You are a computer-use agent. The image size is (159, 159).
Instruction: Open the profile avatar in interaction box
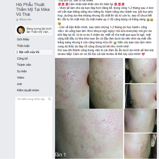pos(21,30)
